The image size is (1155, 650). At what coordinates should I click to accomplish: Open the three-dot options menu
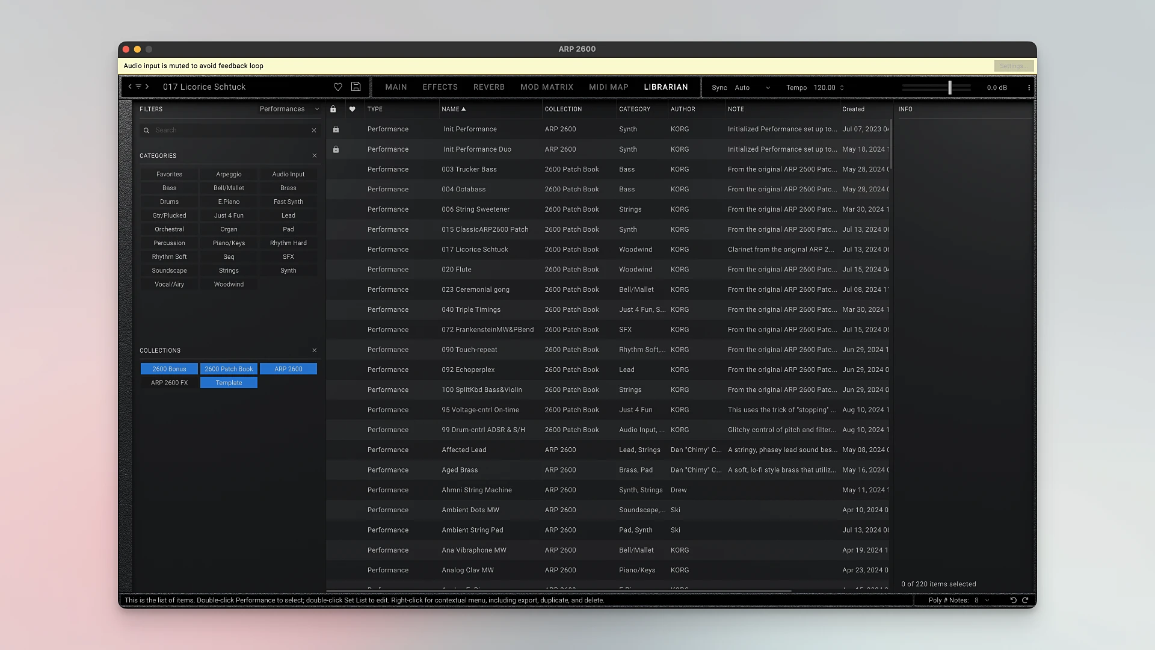[1029, 87]
